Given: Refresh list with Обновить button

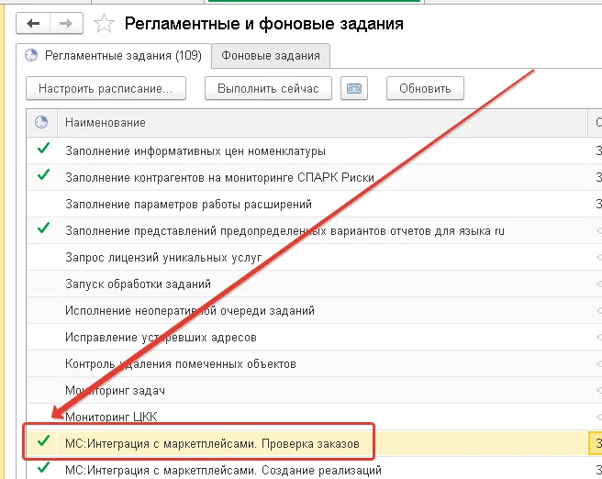Looking at the screenshot, I should (x=425, y=88).
